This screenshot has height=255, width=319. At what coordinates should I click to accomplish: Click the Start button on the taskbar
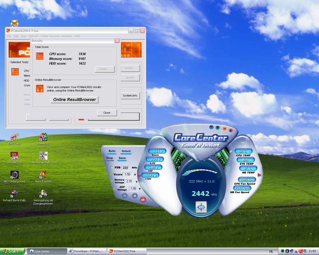point(12,252)
